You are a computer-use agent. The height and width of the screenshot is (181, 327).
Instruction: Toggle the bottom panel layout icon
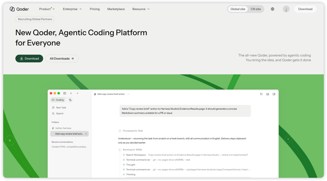pyautogui.click(x=268, y=94)
